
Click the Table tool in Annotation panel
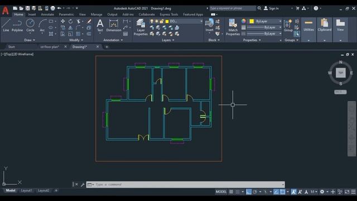126,34
